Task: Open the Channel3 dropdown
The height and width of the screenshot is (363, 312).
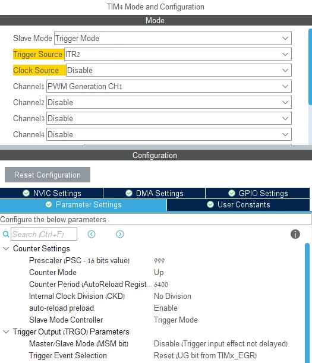Action: point(169,118)
